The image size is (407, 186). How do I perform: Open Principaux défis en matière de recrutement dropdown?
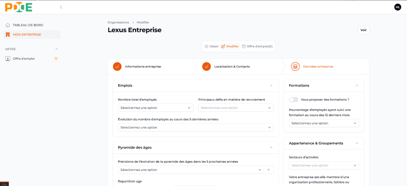(x=236, y=107)
